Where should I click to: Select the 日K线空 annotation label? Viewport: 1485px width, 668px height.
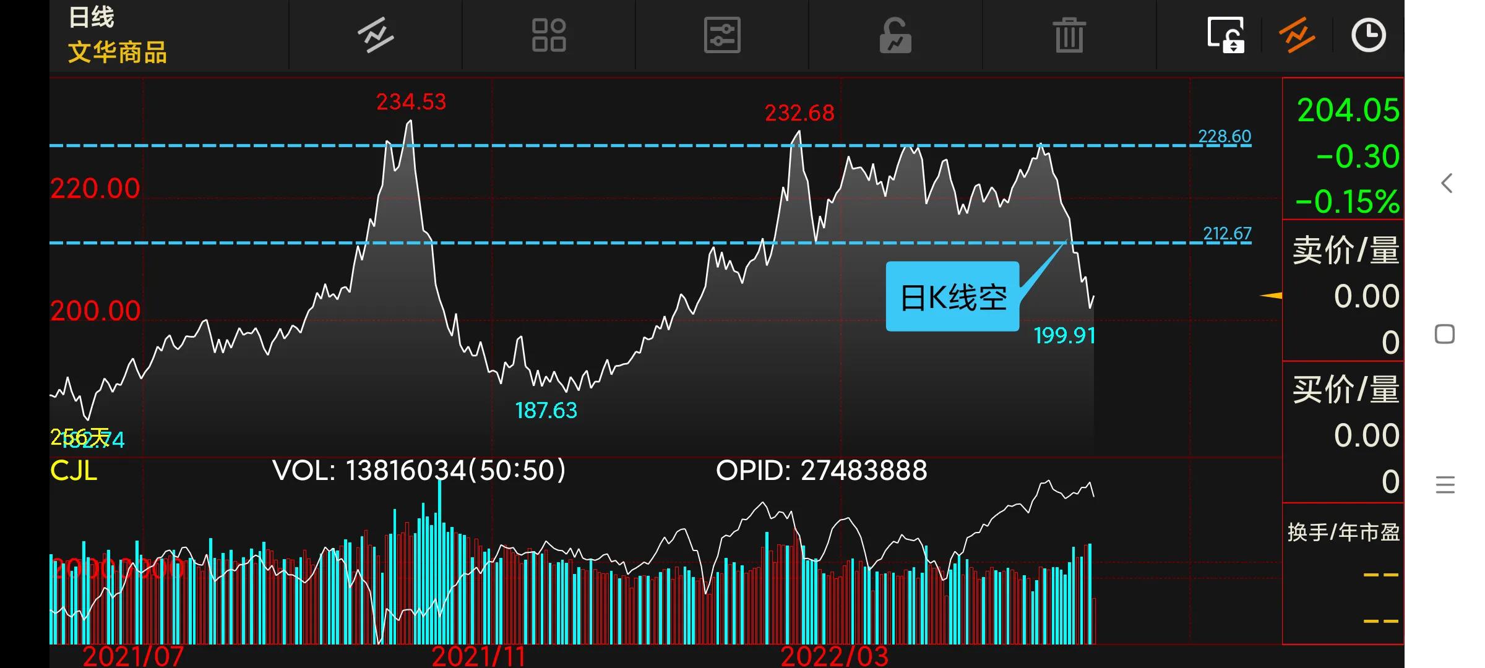pos(952,297)
